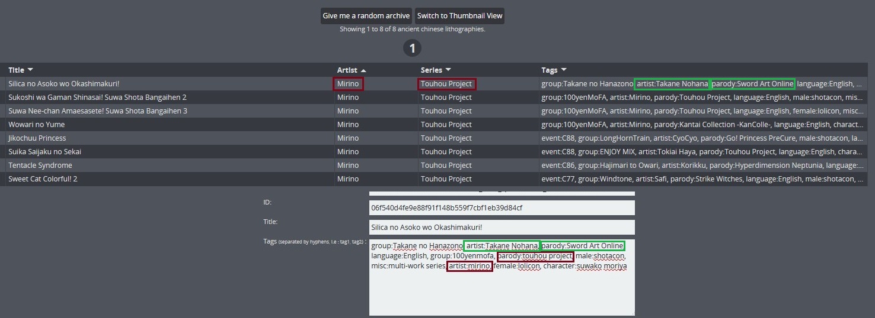Click Mirino artist in Wowari no Yume row
This screenshot has width=875, height=318.
point(348,125)
